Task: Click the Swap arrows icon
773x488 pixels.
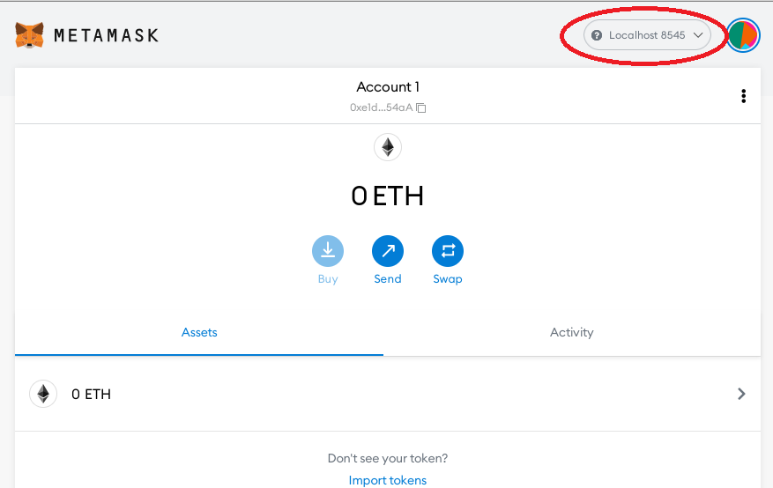Action: click(448, 251)
